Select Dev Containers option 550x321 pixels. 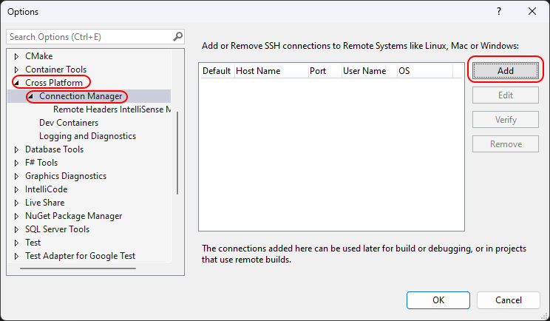pyautogui.click(x=69, y=123)
